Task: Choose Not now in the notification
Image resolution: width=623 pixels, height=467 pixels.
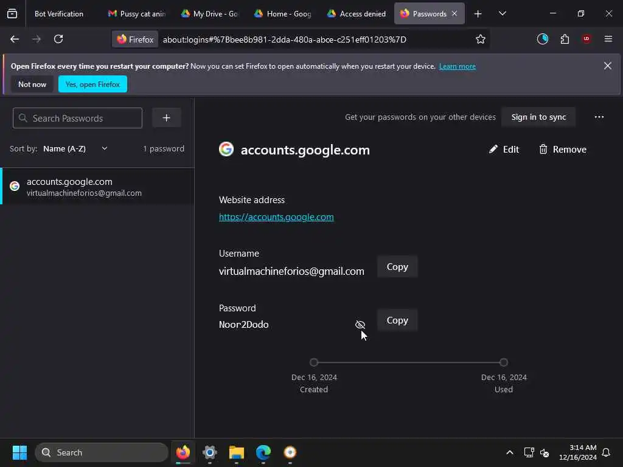Action: (32, 84)
